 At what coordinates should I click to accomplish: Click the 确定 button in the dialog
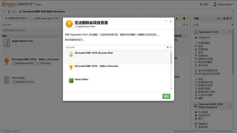click(166, 96)
